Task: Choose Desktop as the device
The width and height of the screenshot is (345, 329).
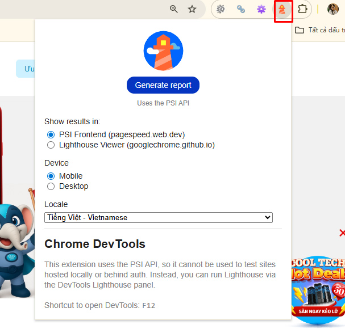Action: pos(51,186)
